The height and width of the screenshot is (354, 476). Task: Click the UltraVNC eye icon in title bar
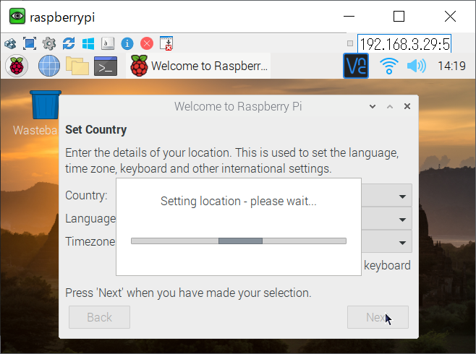pyautogui.click(x=17, y=17)
